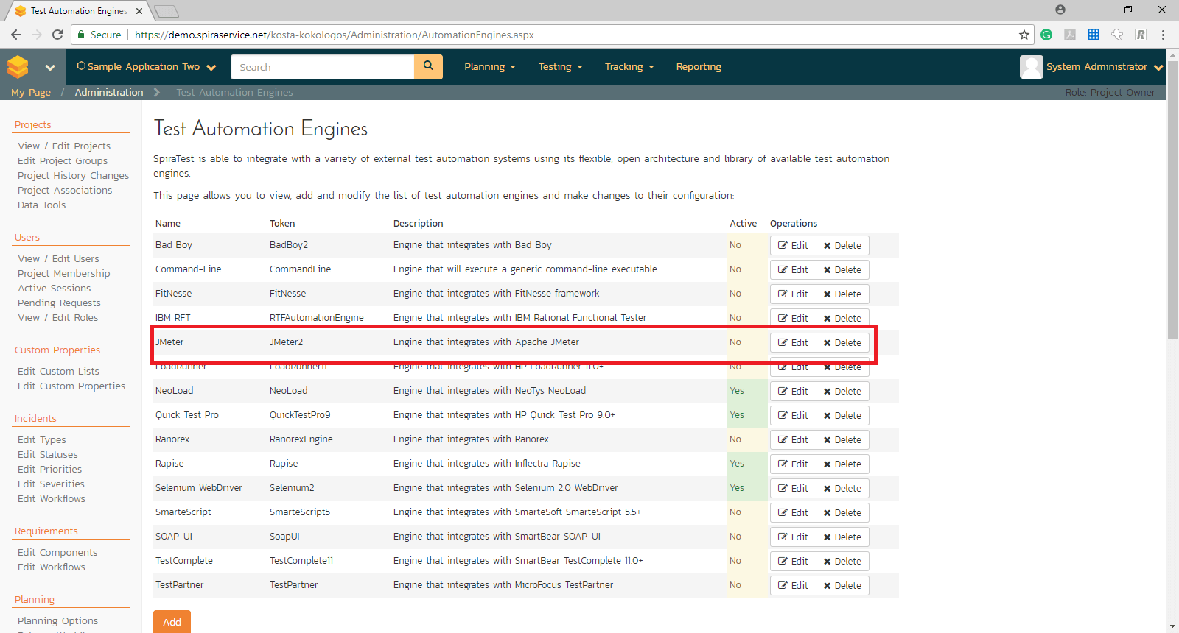Image resolution: width=1179 pixels, height=633 pixels.
Task: Open View / Edit Roles link
Action: pos(57,318)
